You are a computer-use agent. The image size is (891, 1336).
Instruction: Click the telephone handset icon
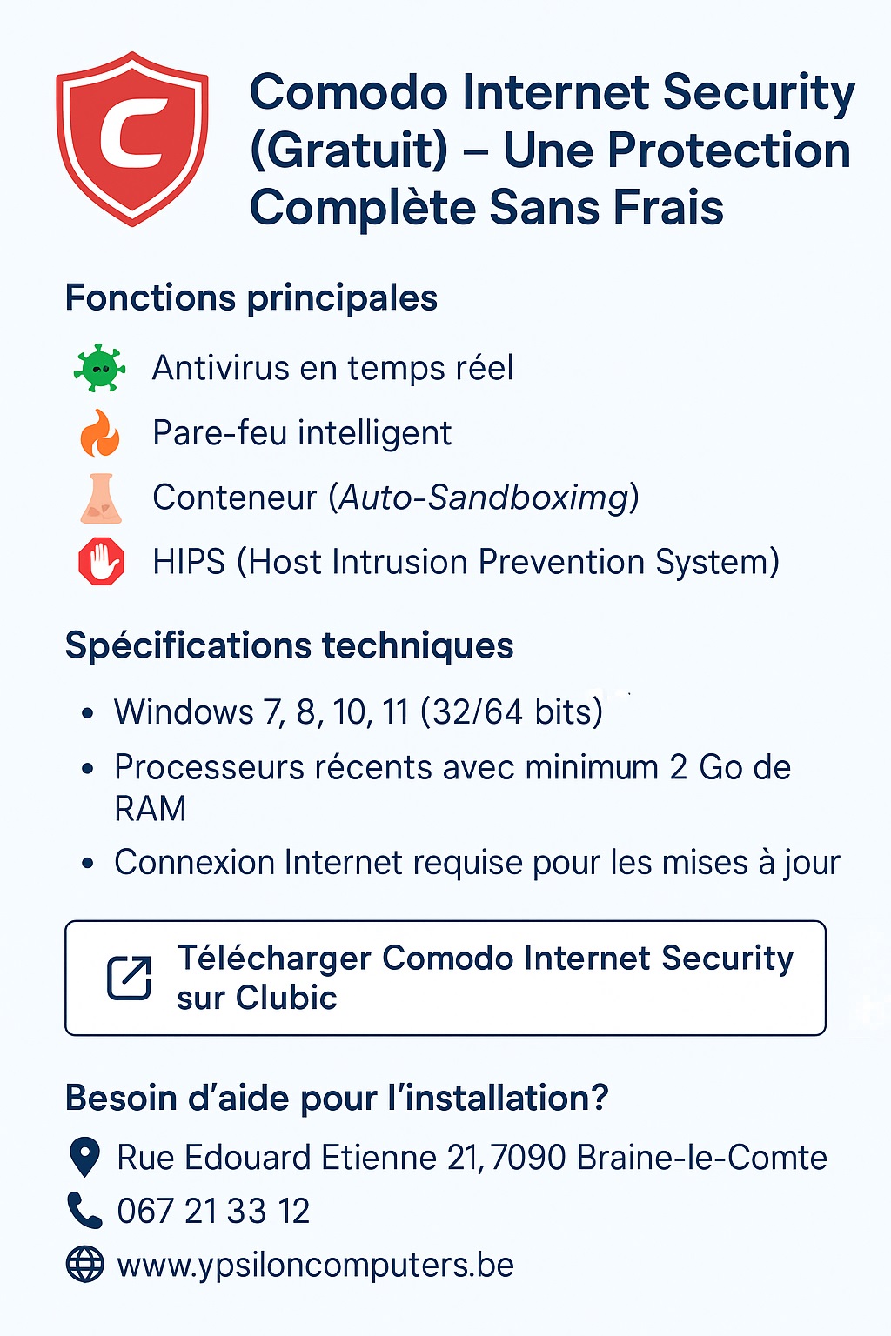pos(84,1210)
